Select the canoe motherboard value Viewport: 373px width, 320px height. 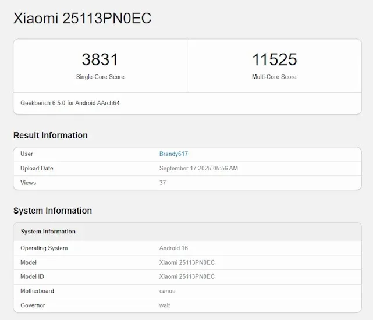tap(167, 291)
